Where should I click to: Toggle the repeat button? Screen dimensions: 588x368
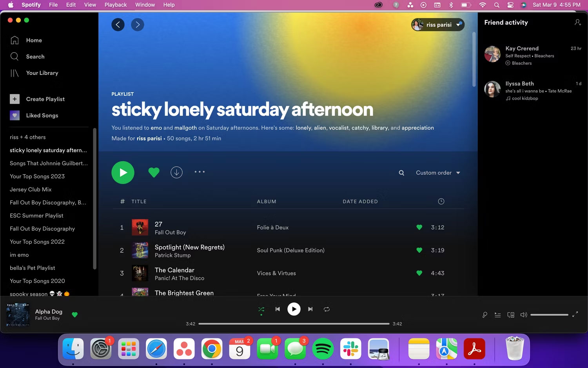coord(327,309)
